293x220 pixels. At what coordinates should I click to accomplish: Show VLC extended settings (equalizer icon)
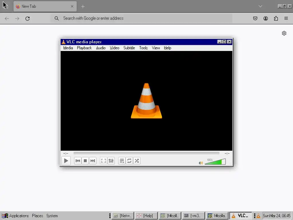[111, 161]
